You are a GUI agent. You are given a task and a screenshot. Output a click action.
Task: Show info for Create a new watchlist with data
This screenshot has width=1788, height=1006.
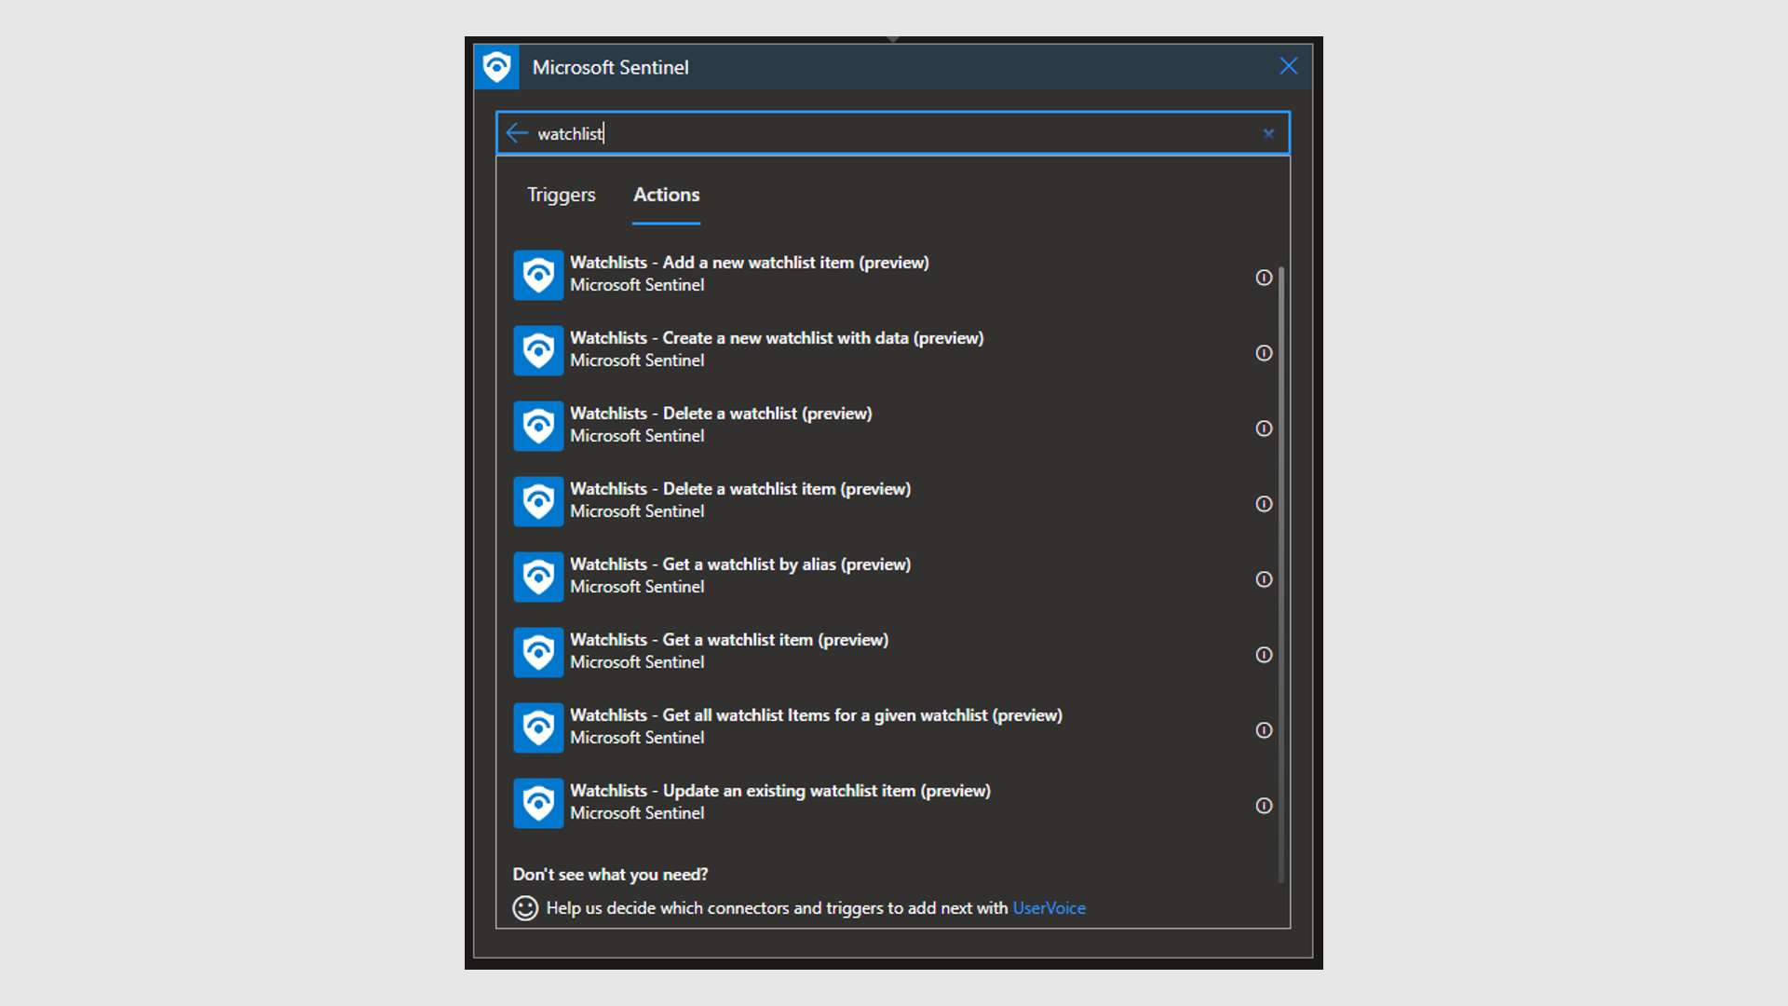coord(1264,353)
